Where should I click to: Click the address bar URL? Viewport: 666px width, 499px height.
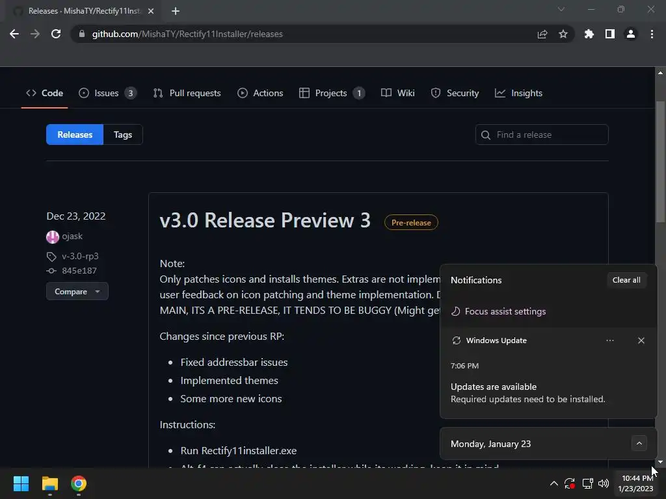pos(187,34)
